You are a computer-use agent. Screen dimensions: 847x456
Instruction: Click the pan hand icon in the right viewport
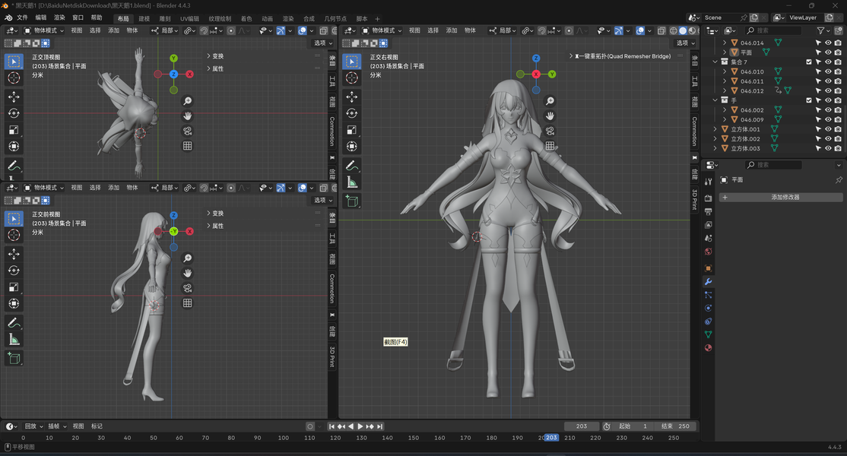pos(550,116)
